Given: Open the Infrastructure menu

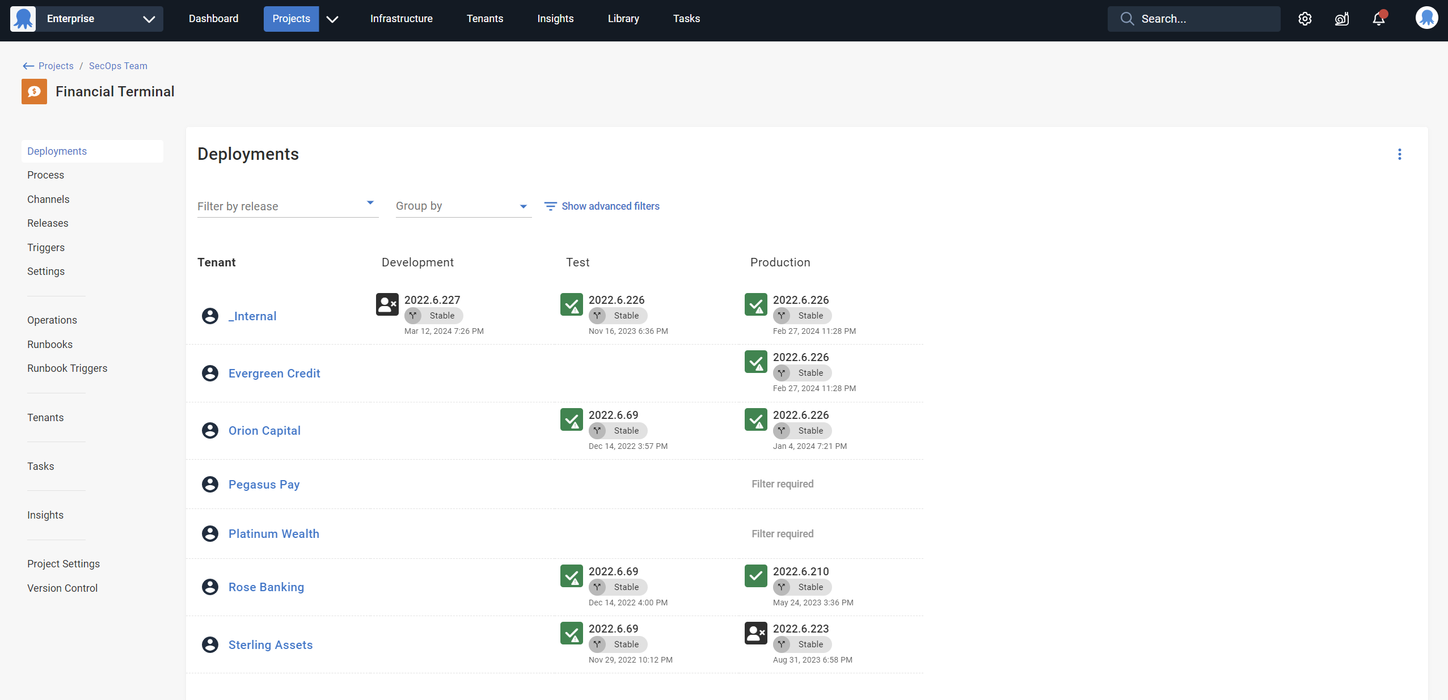Looking at the screenshot, I should pos(401,19).
